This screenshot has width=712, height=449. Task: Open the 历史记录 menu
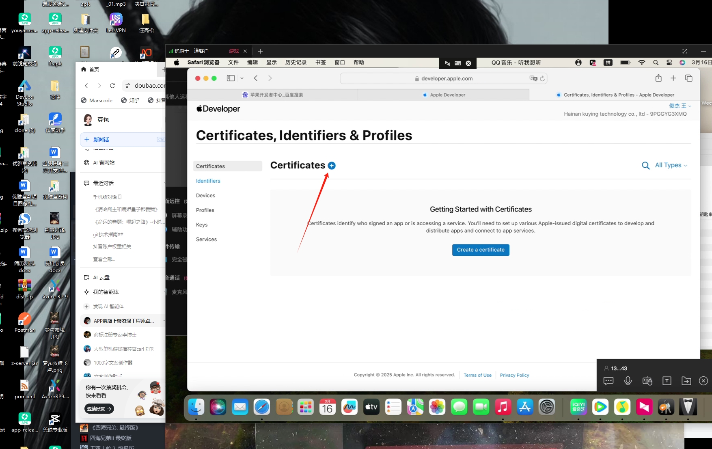(x=296, y=63)
